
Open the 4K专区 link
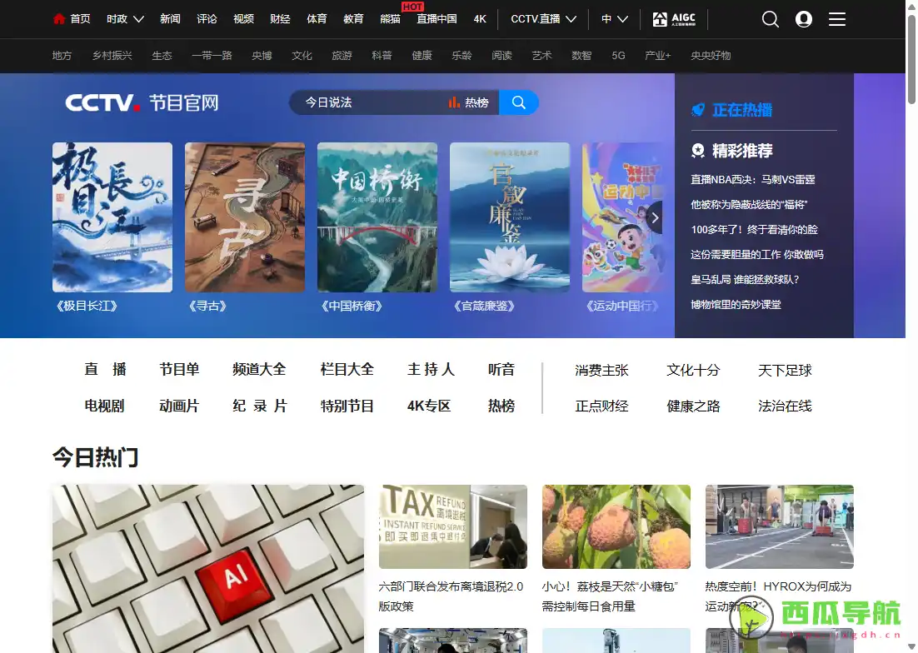click(428, 406)
